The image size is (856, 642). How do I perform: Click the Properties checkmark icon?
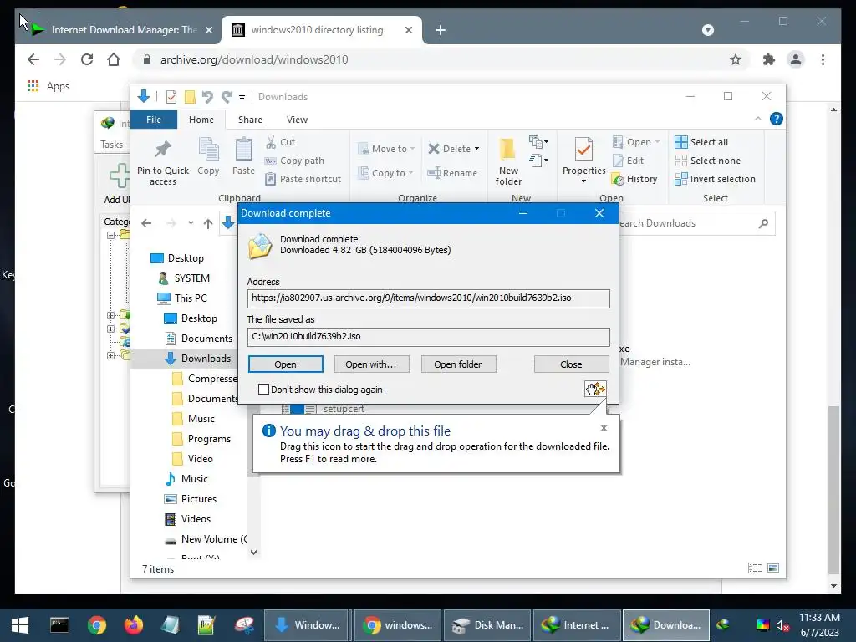583,150
